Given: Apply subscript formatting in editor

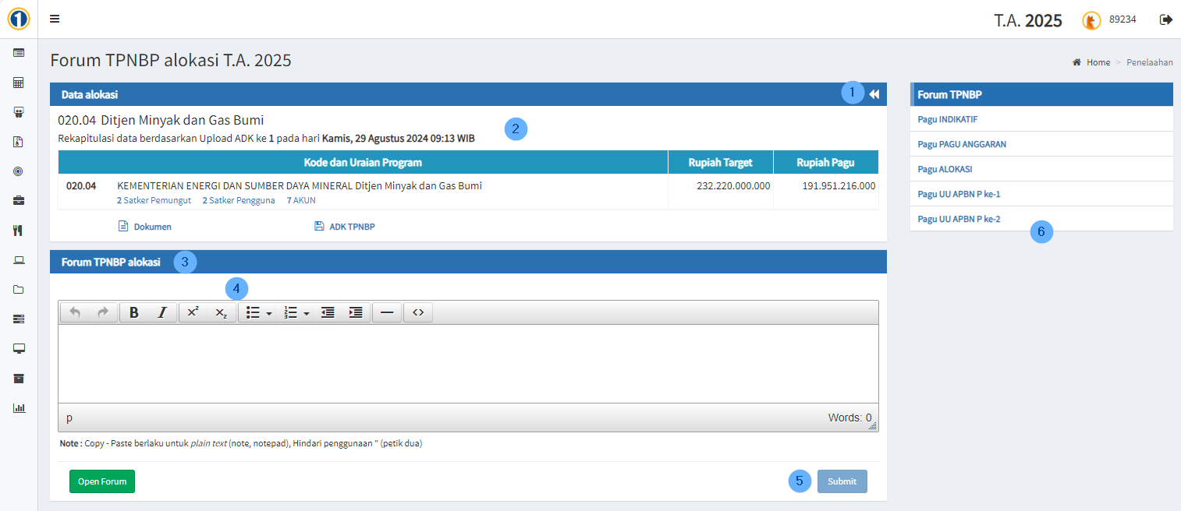Looking at the screenshot, I should tap(222, 312).
